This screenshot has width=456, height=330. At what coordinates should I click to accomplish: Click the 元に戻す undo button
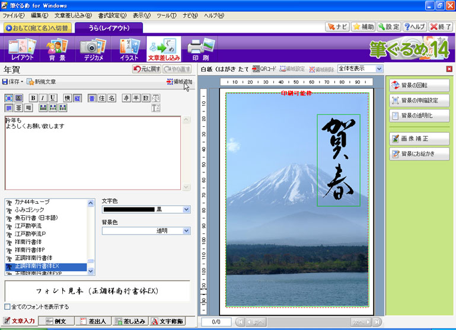click(x=146, y=69)
